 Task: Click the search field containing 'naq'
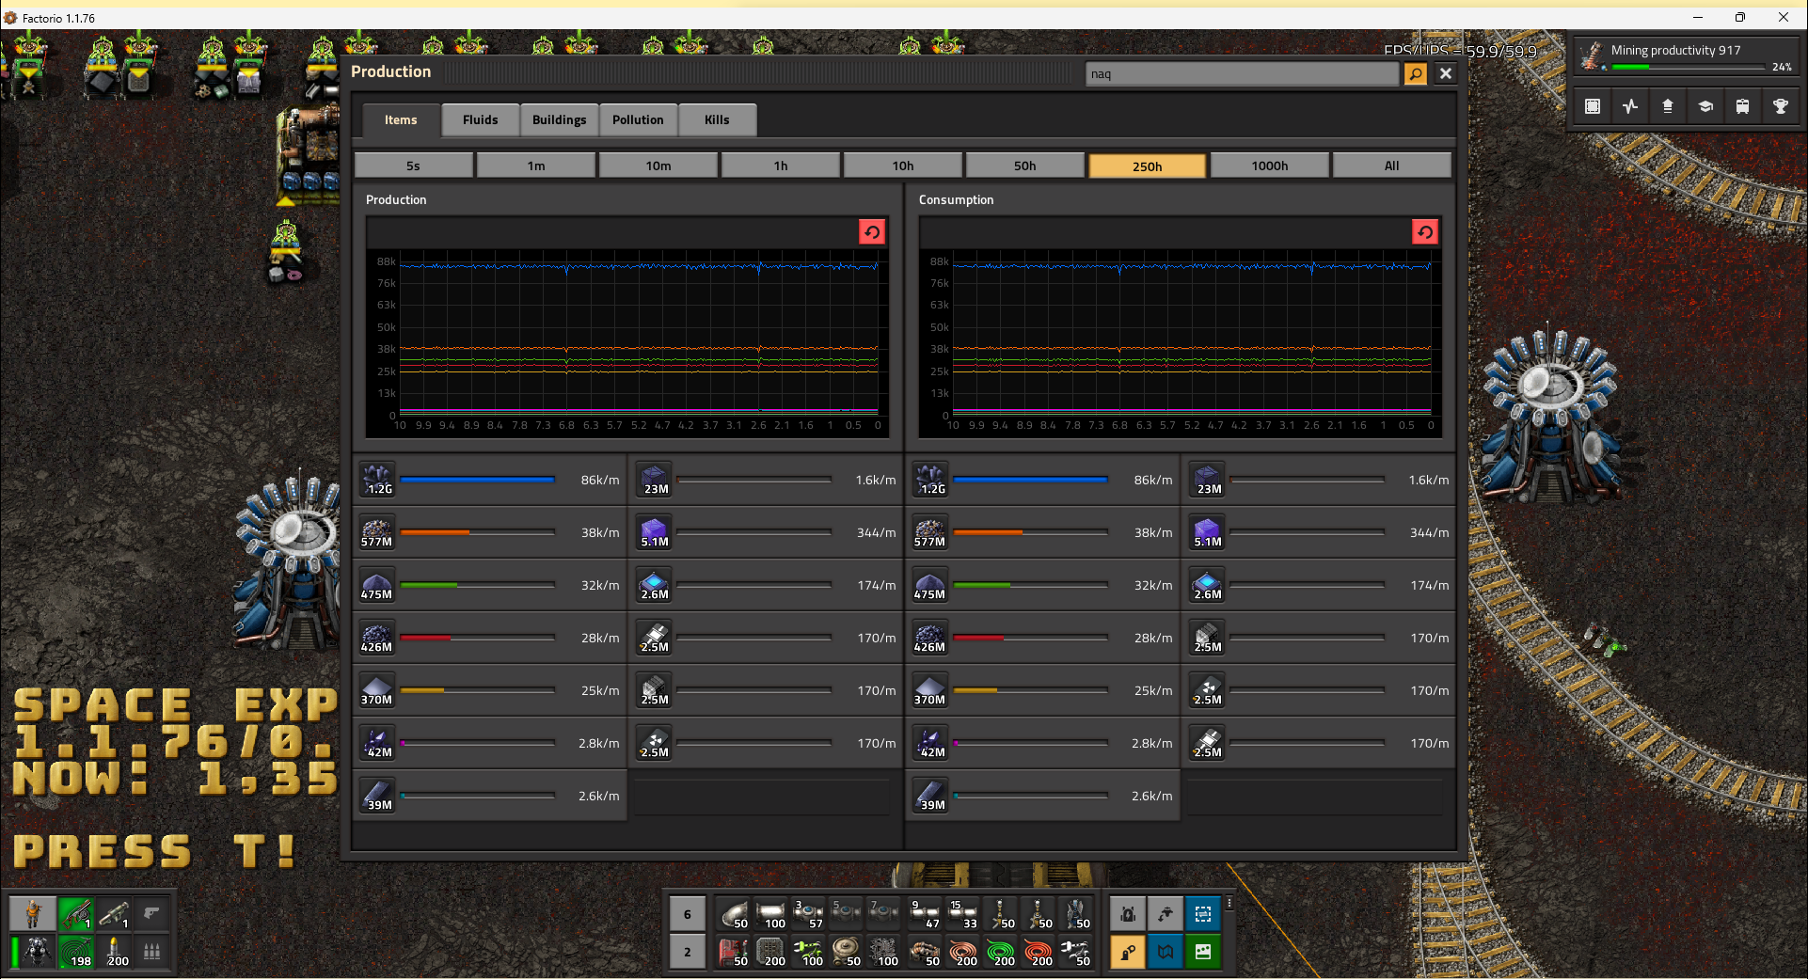[1243, 73]
